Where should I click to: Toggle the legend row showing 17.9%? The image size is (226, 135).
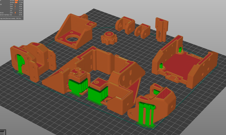tap(11, 2)
